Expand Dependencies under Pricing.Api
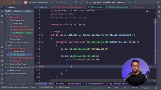Screen dimensions: 161x90 [x=8, y=20]
